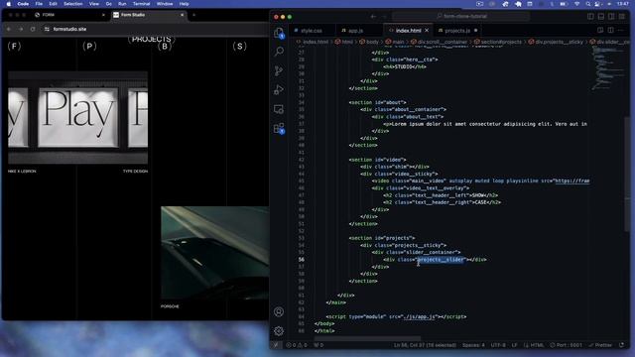Switch to the projects.js tab

(x=457, y=31)
